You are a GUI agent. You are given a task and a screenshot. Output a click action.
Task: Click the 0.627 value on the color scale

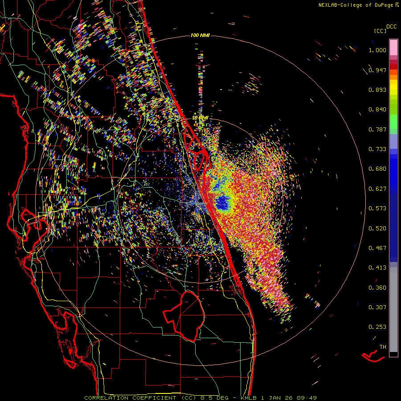377,189
